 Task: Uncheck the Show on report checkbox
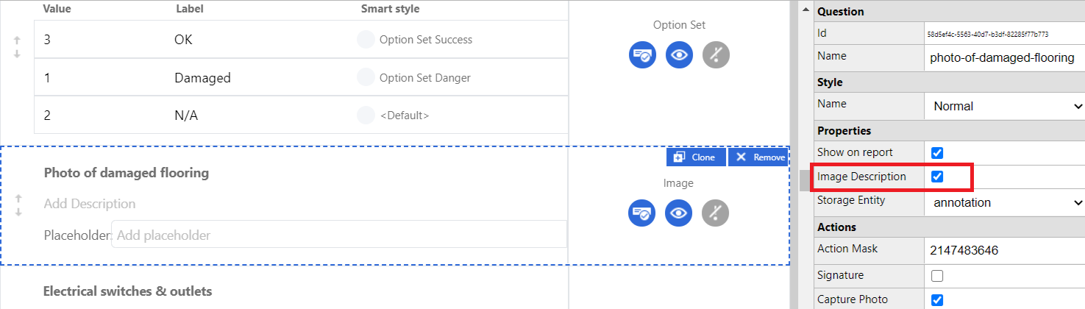click(x=937, y=153)
